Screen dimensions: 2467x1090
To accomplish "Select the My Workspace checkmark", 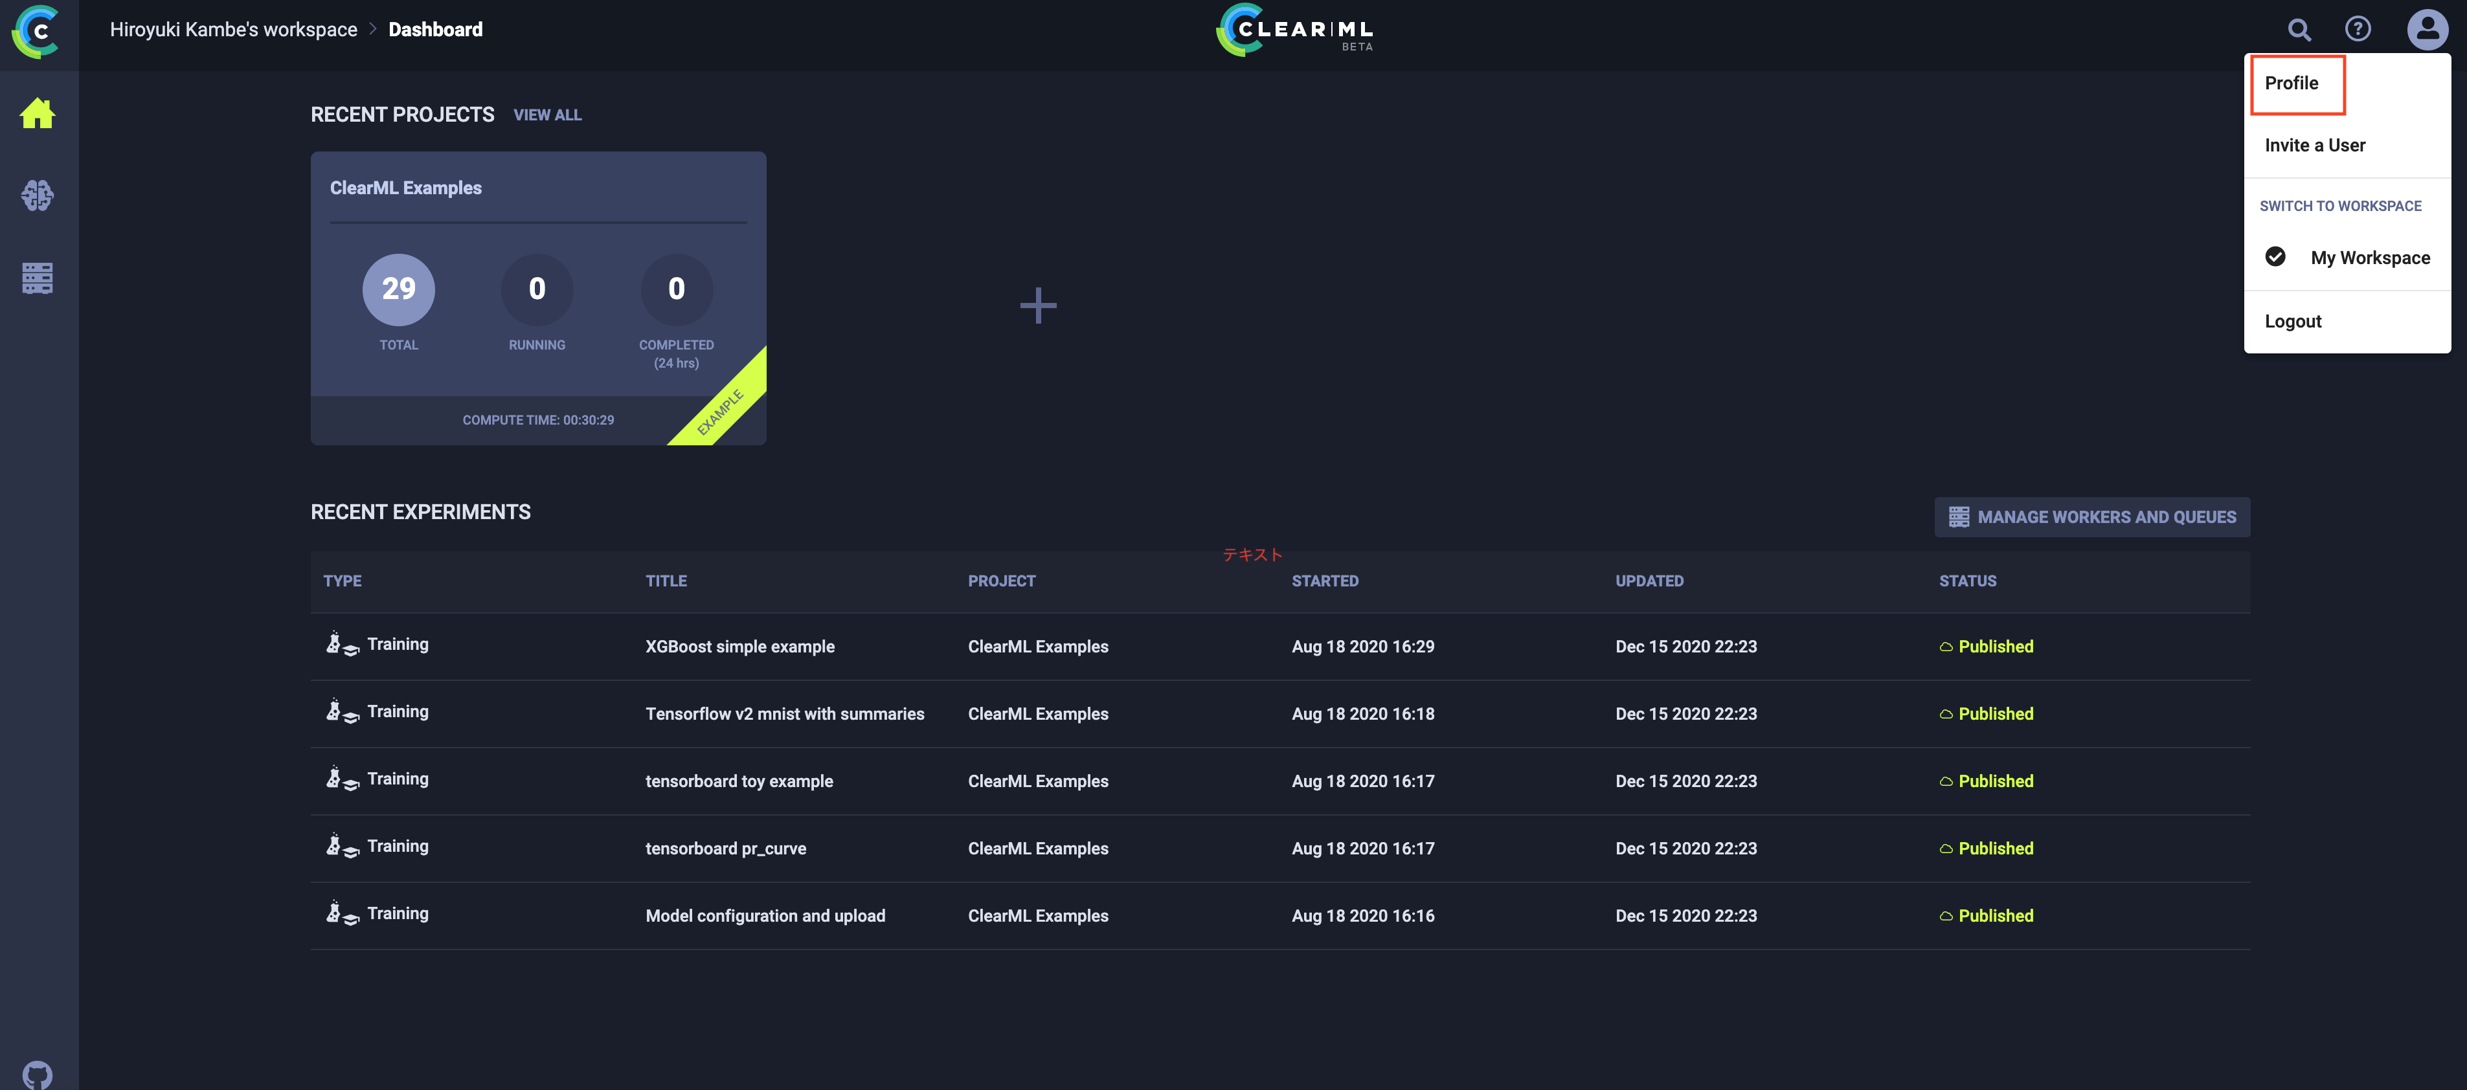I will click(x=2275, y=256).
